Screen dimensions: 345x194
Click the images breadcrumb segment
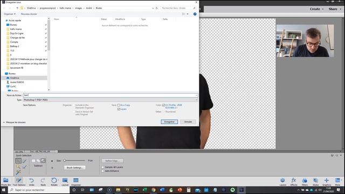pos(78,8)
